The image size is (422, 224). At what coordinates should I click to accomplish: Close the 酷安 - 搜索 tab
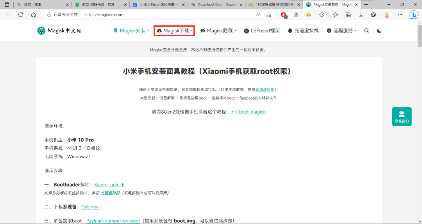pyautogui.click(x=67, y=5)
